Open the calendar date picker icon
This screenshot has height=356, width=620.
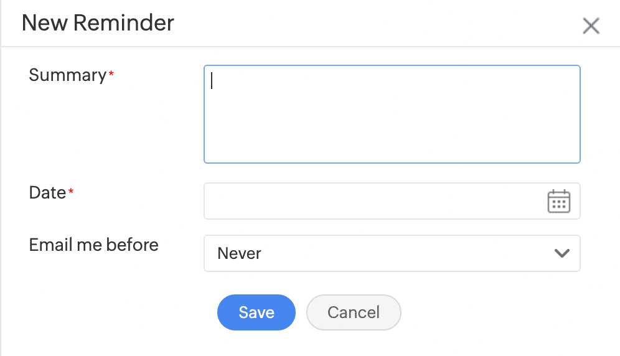point(558,202)
